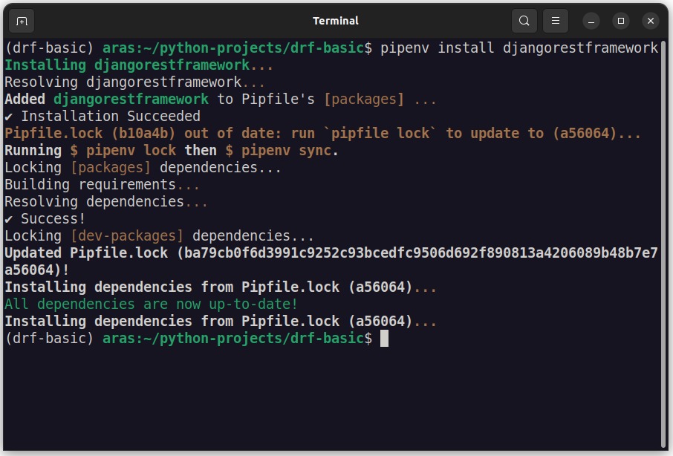Close the Terminal window
Screen dimensions: 673x456
pyautogui.click(x=651, y=21)
